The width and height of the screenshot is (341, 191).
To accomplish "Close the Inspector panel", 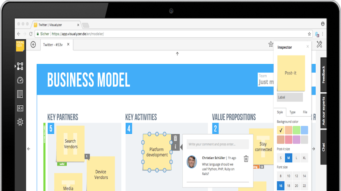I will click(x=308, y=46).
